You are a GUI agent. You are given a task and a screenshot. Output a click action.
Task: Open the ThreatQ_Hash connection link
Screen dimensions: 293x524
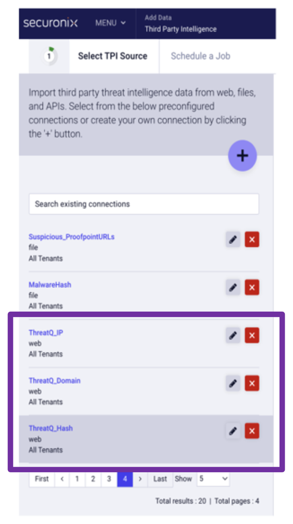[51, 428]
